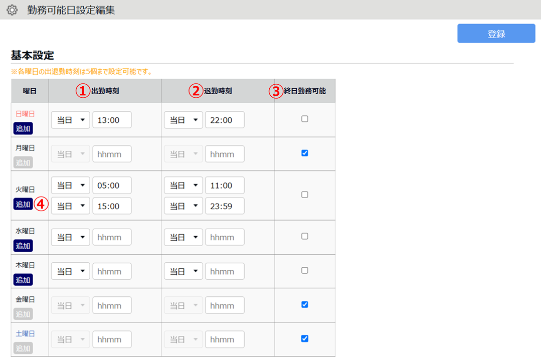Viewport: 541px width, 361px height.
Task: Uncheck all-day checkbox for 金曜日
Action: (x=304, y=305)
